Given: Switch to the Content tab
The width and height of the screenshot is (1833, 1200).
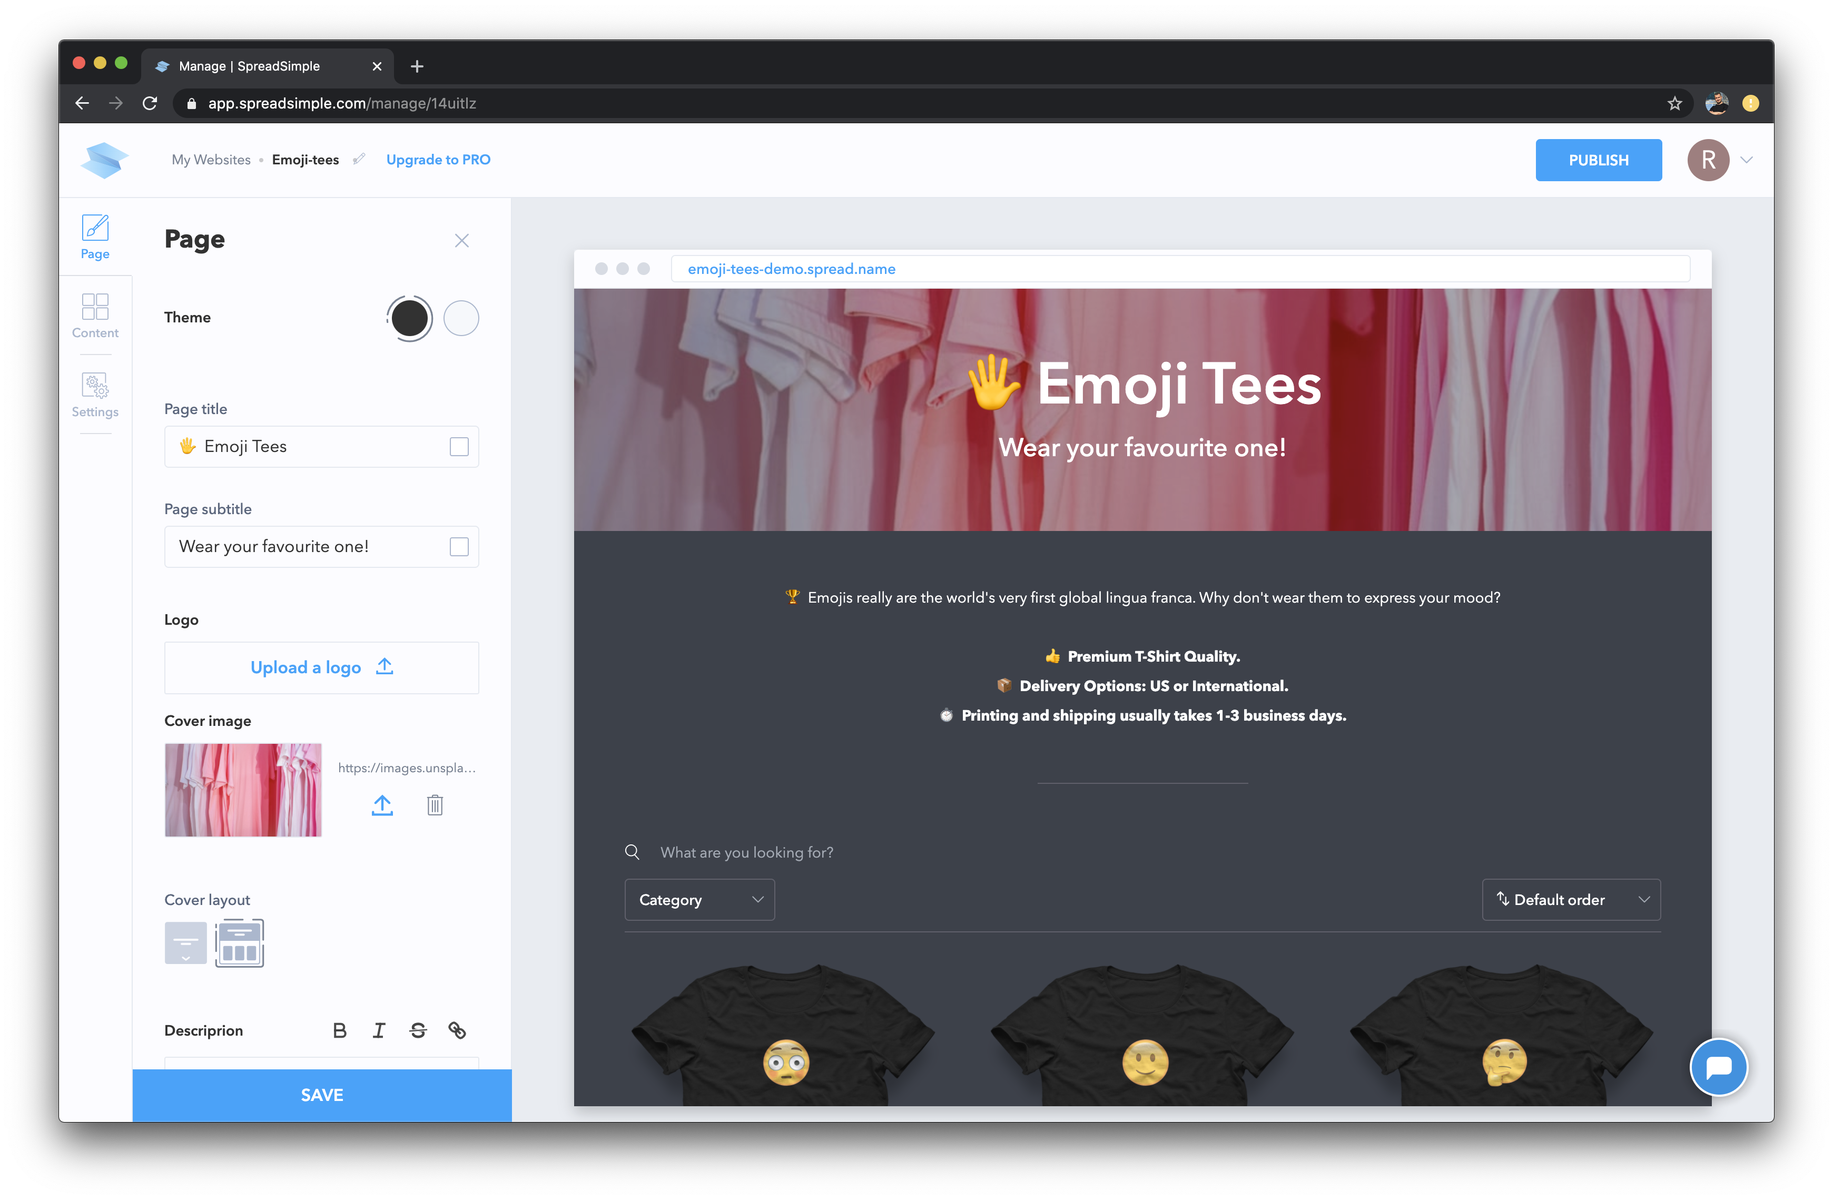Looking at the screenshot, I should (x=95, y=316).
